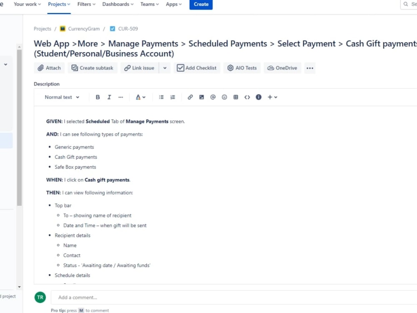Insert a numbered list

(x=173, y=97)
